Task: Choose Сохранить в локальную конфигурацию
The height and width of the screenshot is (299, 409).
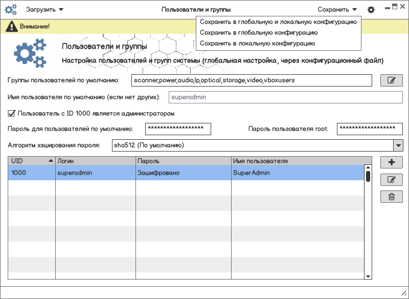Action: tap(257, 44)
